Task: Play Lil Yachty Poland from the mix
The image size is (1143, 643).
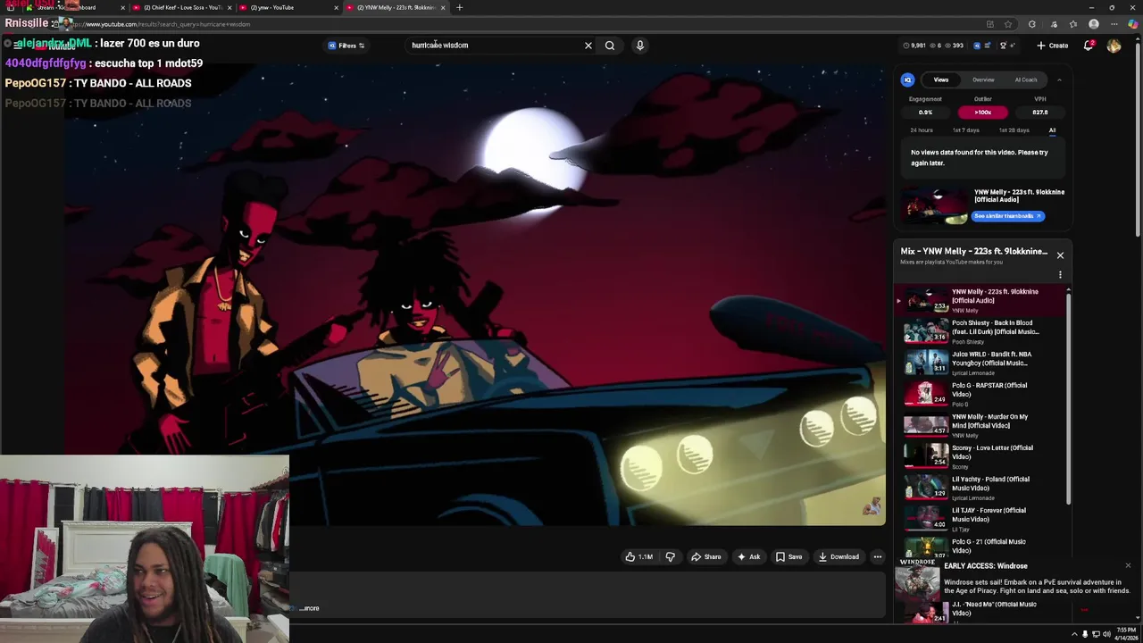Action: click(982, 488)
